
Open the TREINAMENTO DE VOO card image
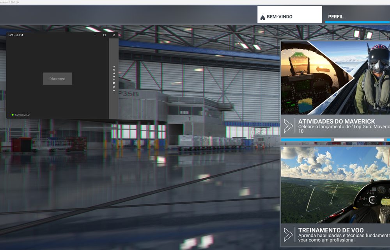tap(335, 185)
